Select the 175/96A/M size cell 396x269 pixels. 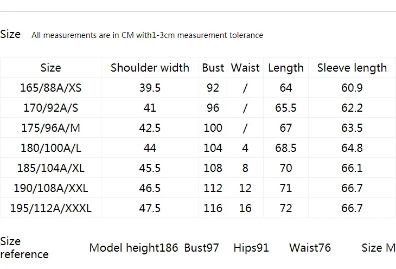(51, 128)
